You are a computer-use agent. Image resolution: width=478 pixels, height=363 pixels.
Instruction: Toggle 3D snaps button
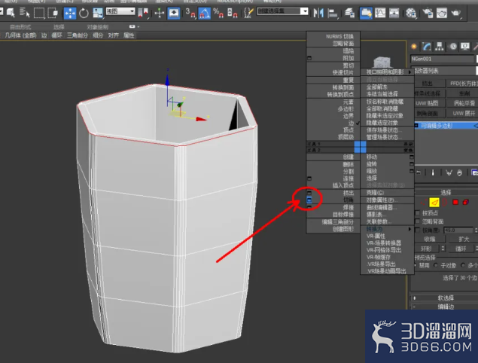click(190, 13)
